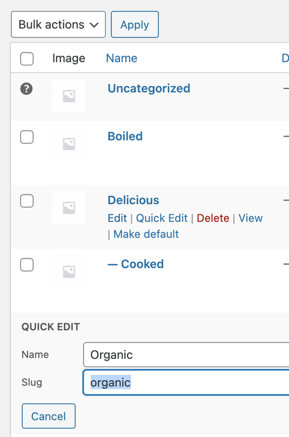Sort categories by the Name column
289x437 pixels.
point(121,58)
